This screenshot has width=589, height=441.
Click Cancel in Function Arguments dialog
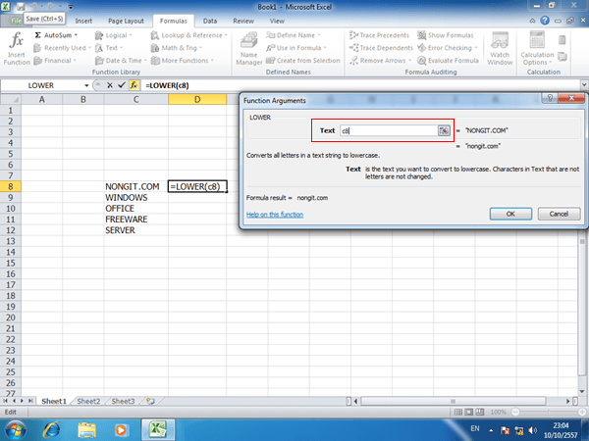(x=559, y=214)
